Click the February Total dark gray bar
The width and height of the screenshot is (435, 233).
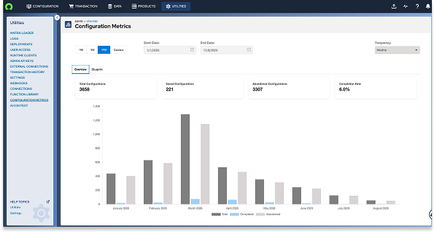[148, 182]
